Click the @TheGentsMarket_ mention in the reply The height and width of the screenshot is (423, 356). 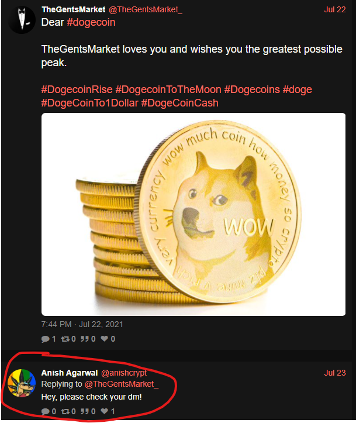[x=122, y=384]
